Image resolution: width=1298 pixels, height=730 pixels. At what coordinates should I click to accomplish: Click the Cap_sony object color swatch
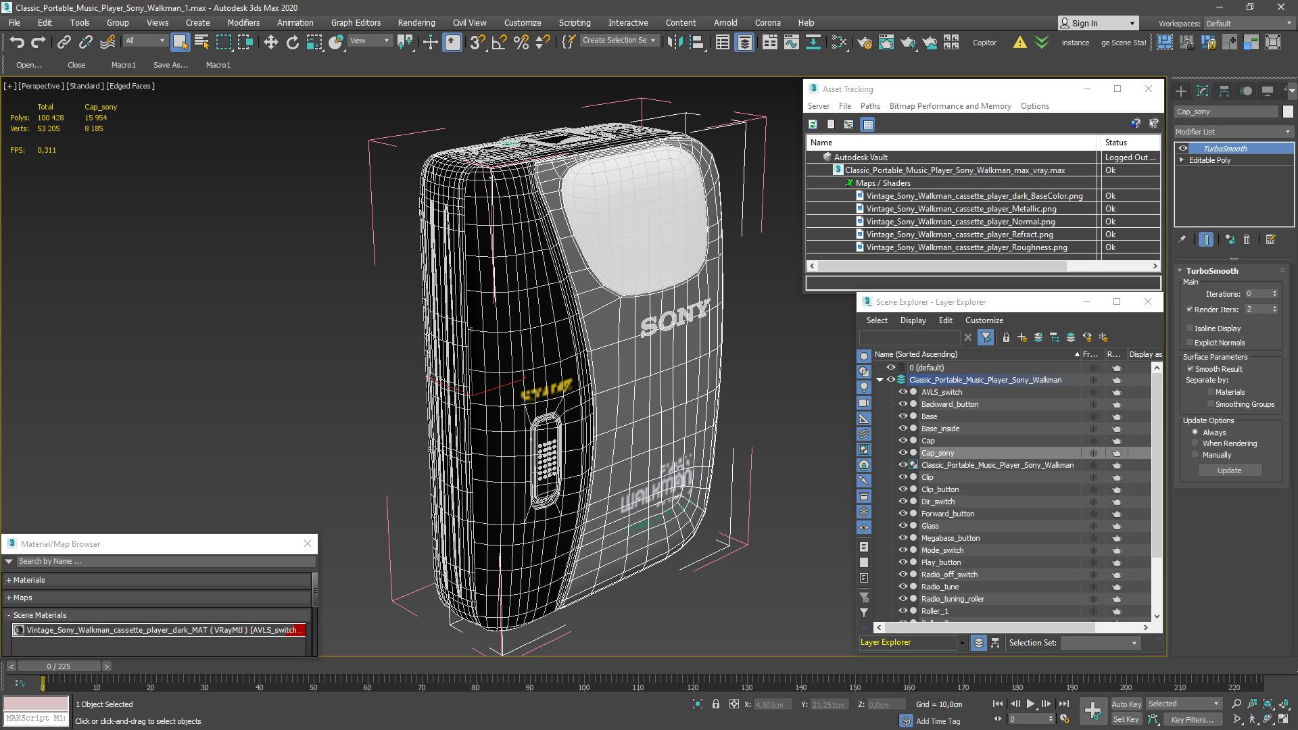pos(1287,112)
